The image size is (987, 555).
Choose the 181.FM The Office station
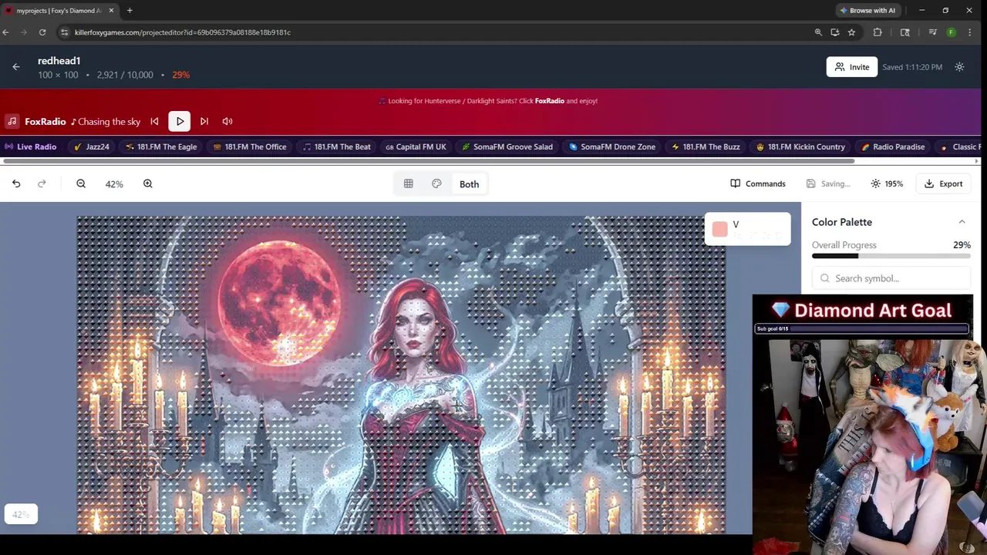pyautogui.click(x=250, y=146)
